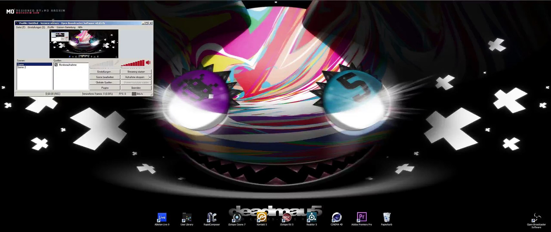Image resolution: width=551 pixels, height=232 pixels.
Task: Click Streaming starten to begin streaming
Action: tap(136, 72)
